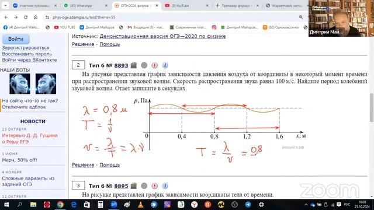View site information icon in address bar
Image resolution: width=374 pixels, height=210 pixels.
tap(47, 17)
